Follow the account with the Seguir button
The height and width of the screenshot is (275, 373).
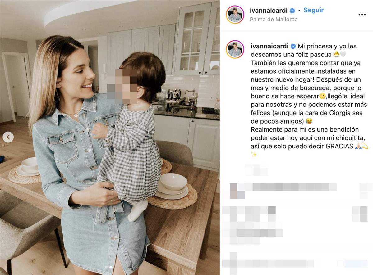pos(313,10)
